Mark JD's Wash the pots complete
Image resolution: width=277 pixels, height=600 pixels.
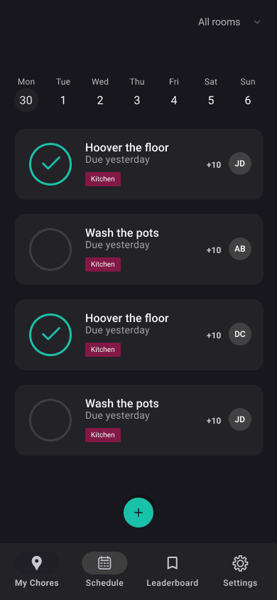pos(50,420)
